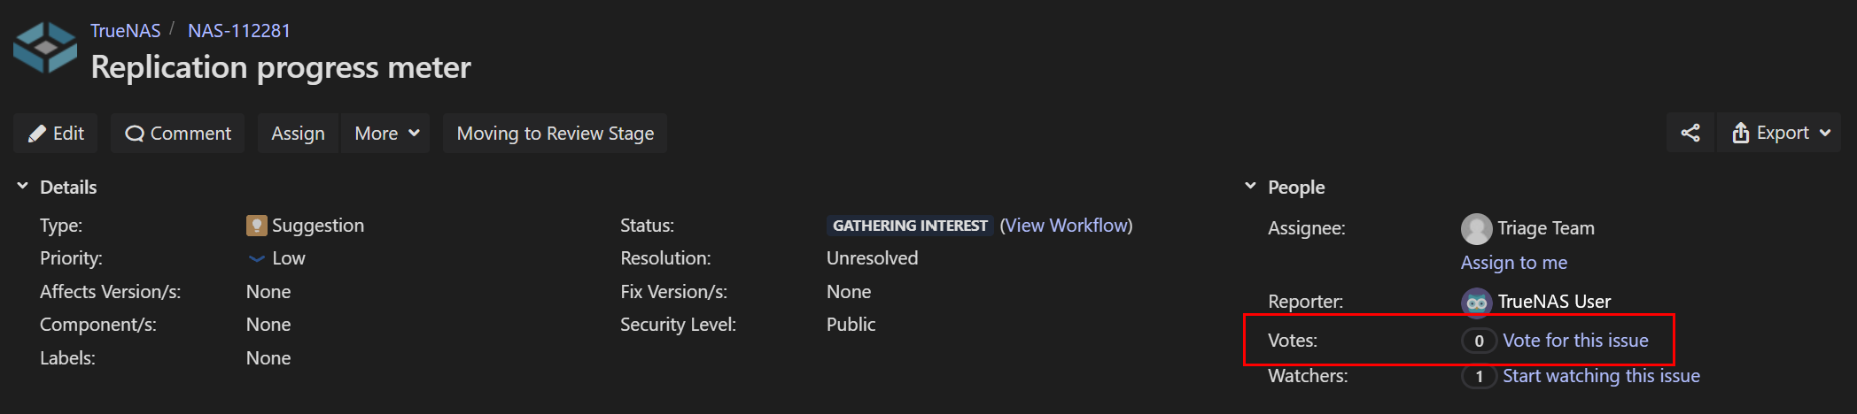Image resolution: width=1857 pixels, height=414 pixels.
Task: Collapse the People section
Action: (x=1251, y=187)
